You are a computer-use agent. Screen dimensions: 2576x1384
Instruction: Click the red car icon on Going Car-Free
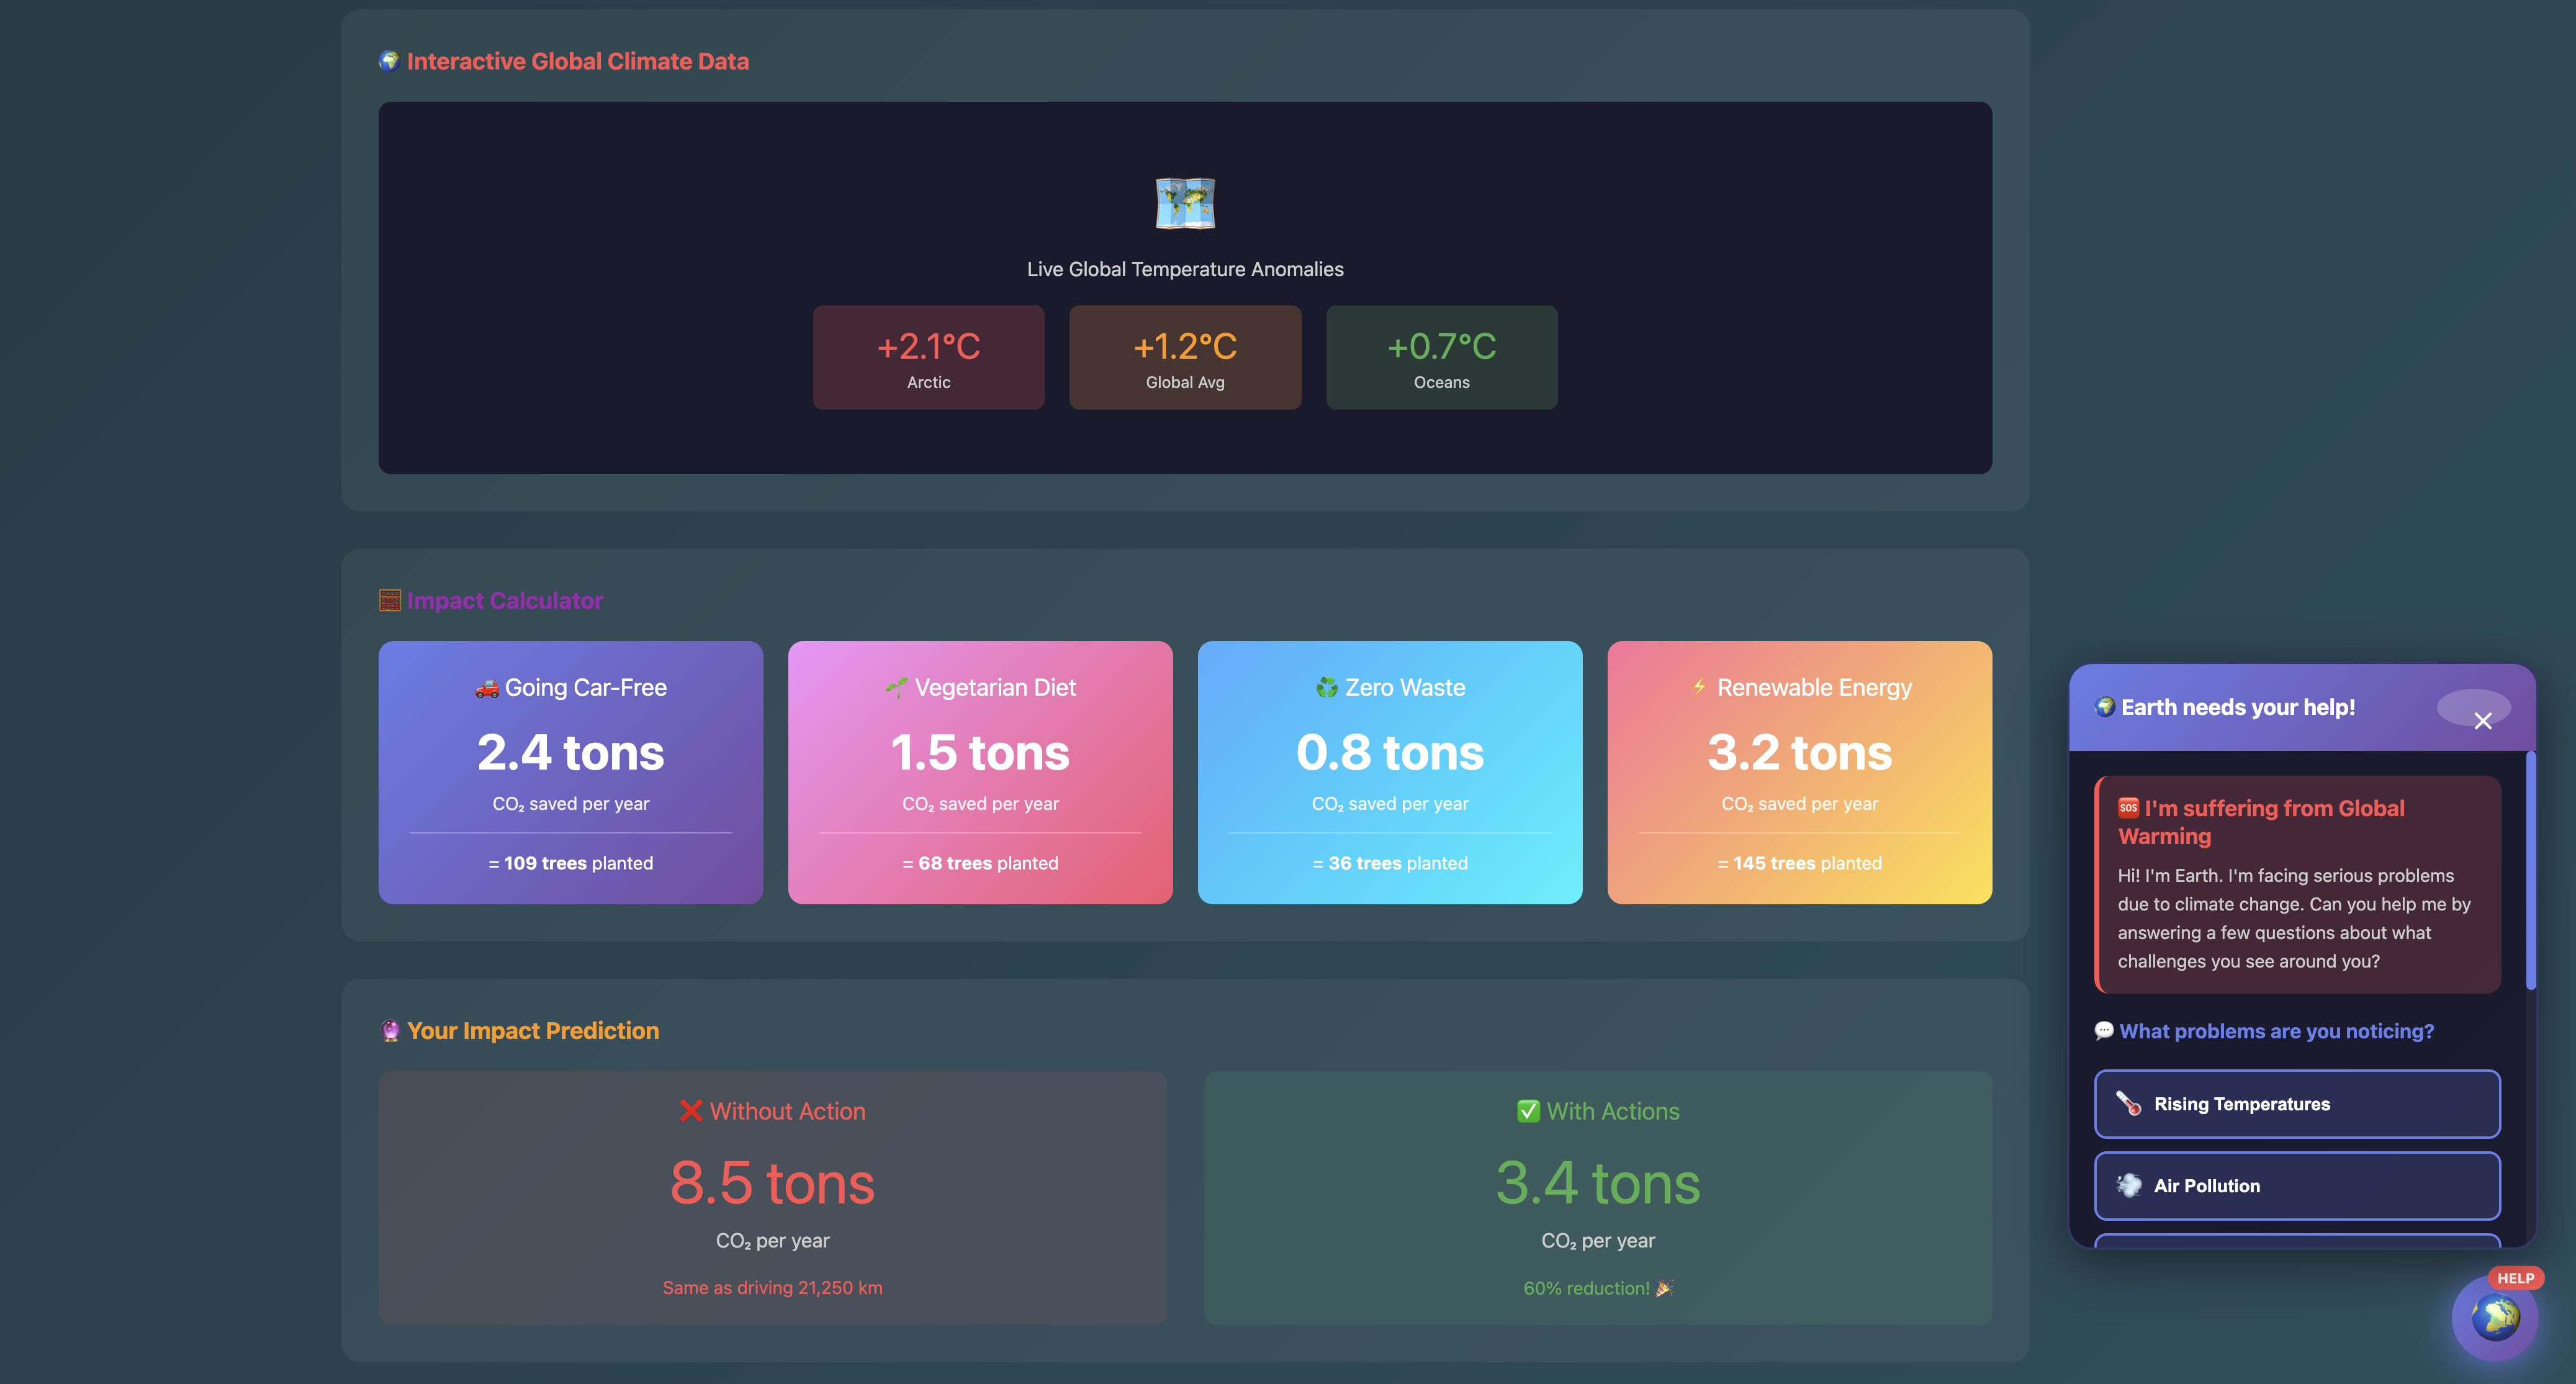[x=487, y=688]
